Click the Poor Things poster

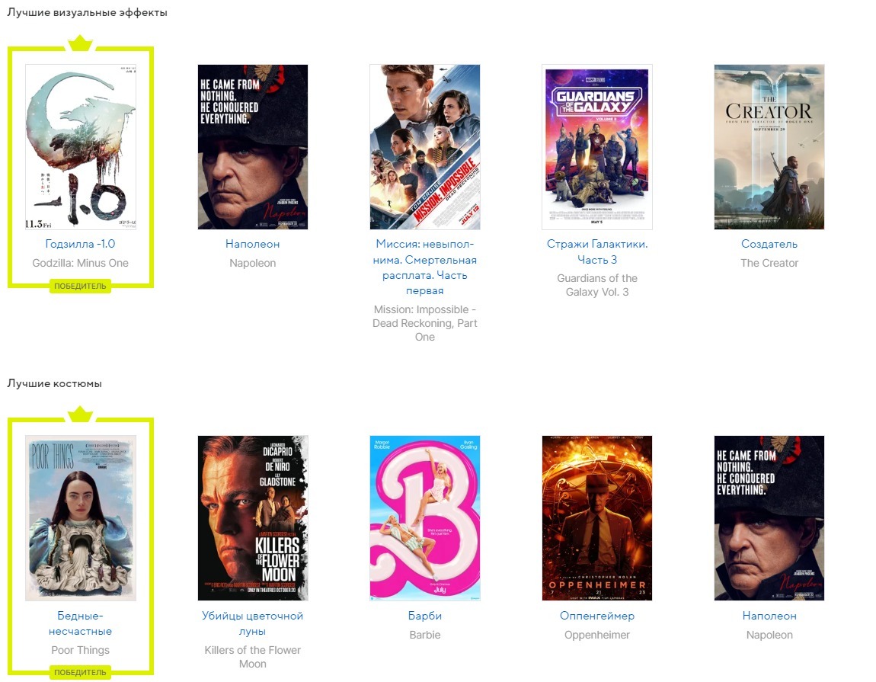tap(81, 518)
